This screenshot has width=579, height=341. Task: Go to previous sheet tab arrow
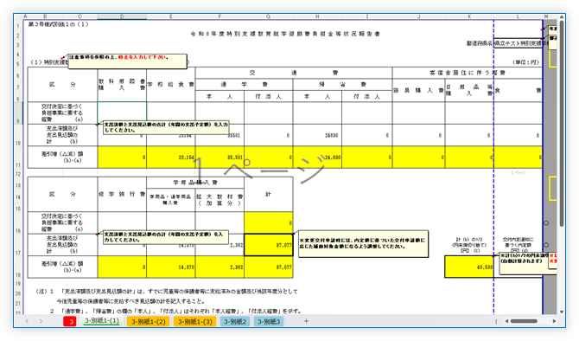point(27,321)
